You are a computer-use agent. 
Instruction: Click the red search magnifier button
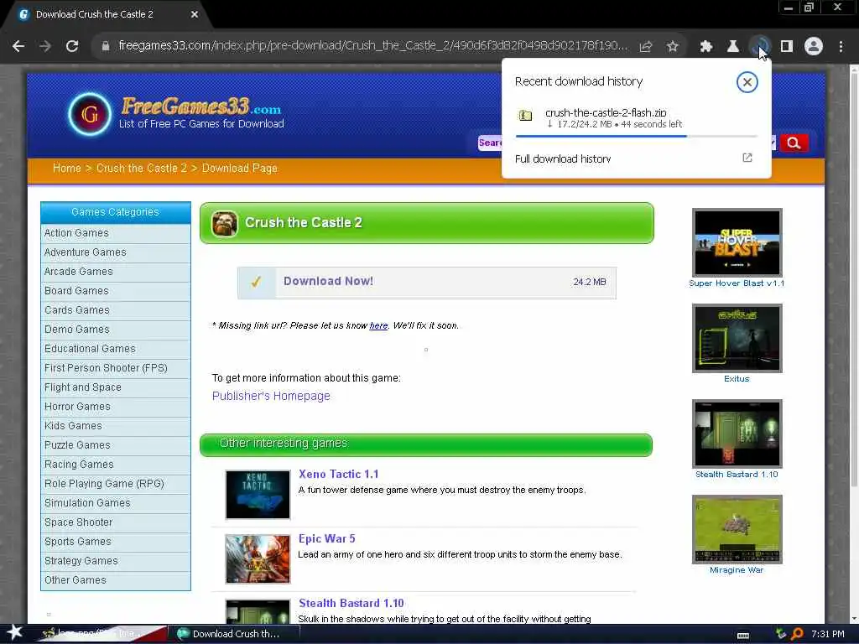click(794, 143)
